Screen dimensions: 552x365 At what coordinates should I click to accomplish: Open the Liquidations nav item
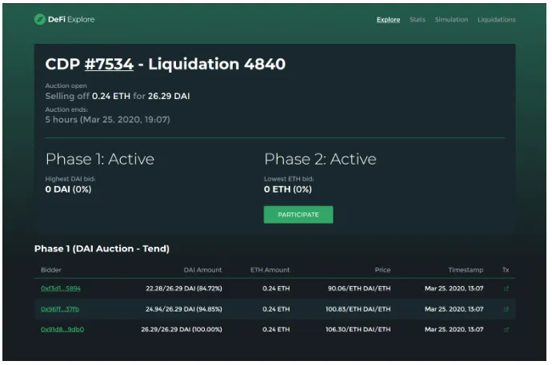tap(496, 20)
